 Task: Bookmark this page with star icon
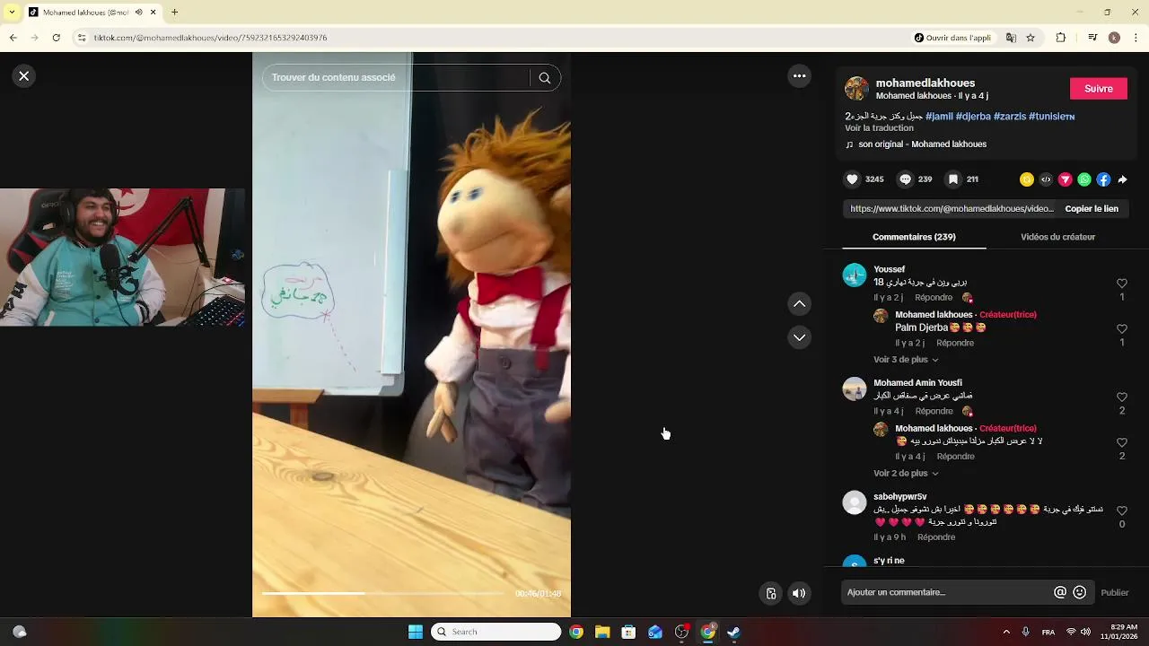coord(1031,38)
